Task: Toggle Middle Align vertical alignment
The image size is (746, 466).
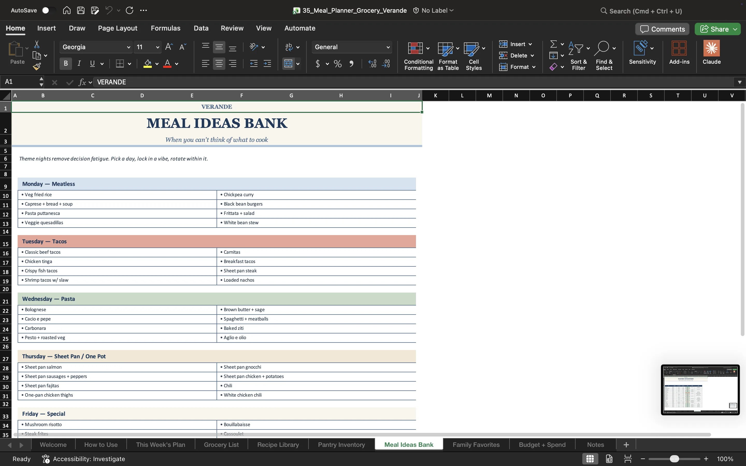Action: 219,47
